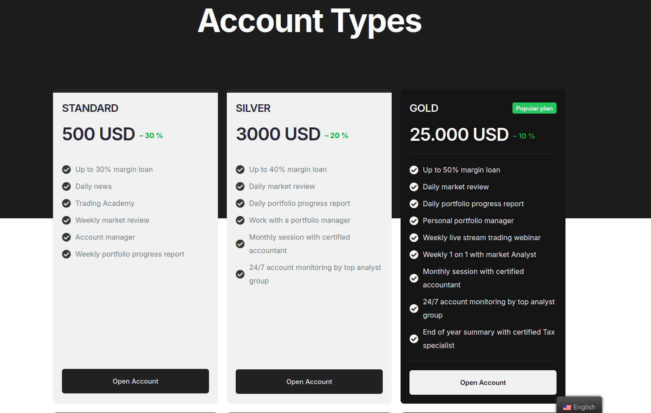Open Account for the Gold plan
The height and width of the screenshot is (413, 651).
point(483,383)
